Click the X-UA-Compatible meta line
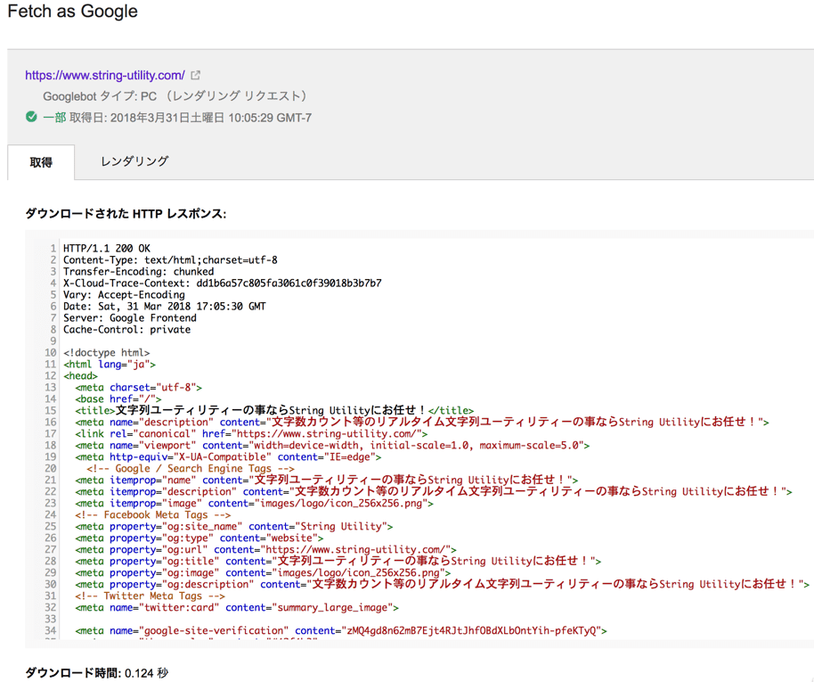This screenshot has width=814, height=682. tap(228, 457)
